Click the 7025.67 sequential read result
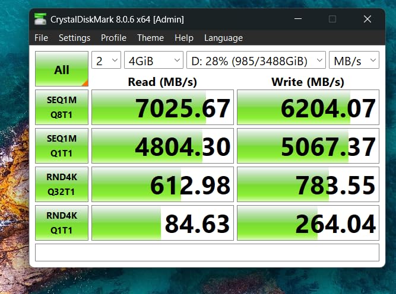This screenshot has height=294, width=396. point(163,108)
